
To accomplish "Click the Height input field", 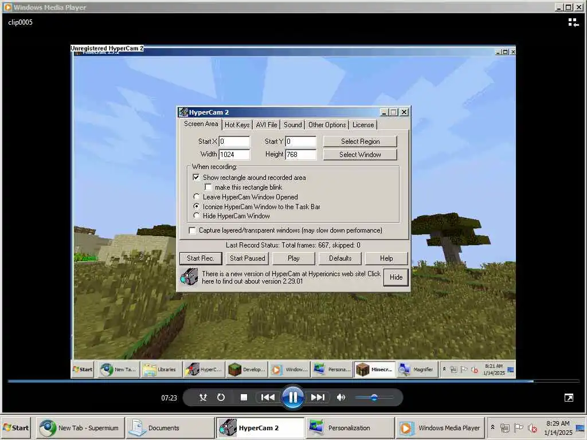I will (x=300, y=155).
